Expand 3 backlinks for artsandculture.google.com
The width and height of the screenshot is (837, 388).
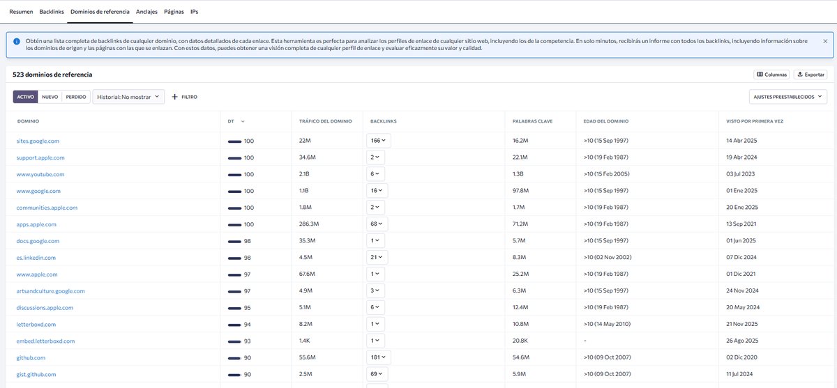376,291
